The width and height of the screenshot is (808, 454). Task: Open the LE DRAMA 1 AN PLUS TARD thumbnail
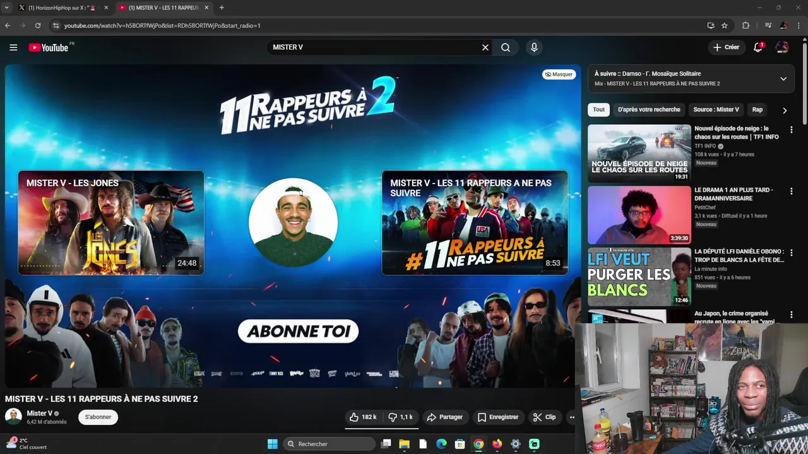click(x=639, y=215)
